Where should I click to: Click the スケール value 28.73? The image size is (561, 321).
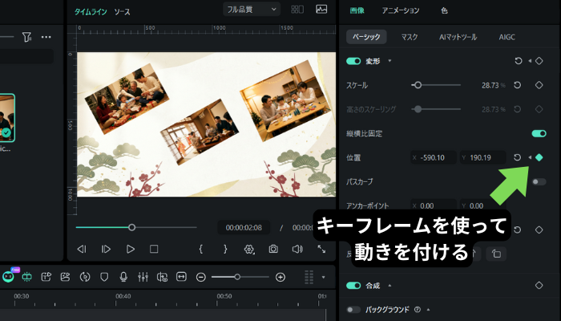(x=490, y=85)
